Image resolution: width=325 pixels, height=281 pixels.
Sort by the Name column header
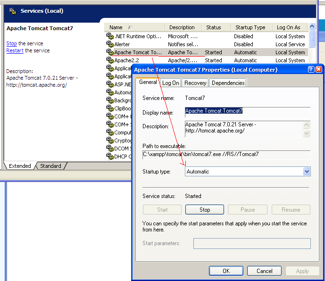point(134,27)
